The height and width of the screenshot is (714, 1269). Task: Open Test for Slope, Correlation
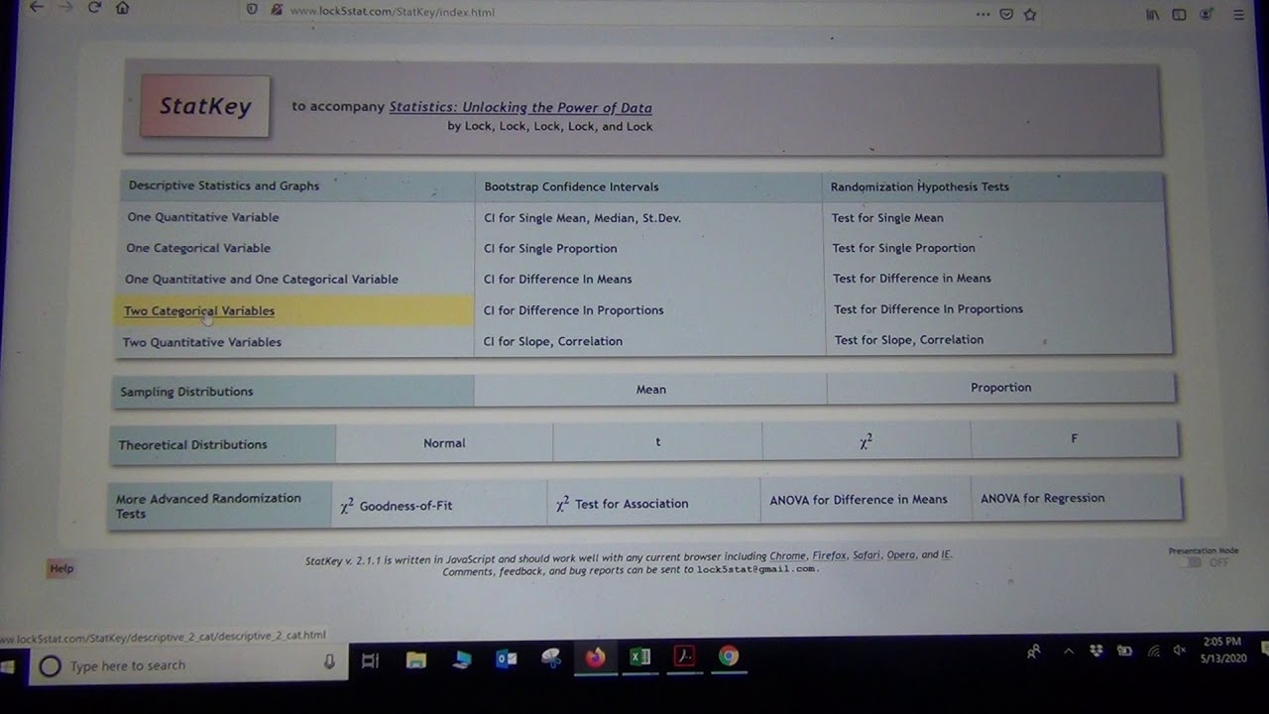[x=909, y=340]
